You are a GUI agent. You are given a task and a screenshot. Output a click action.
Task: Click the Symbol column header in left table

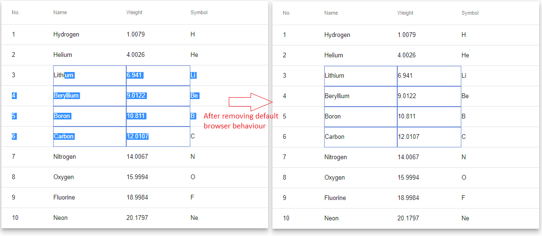199,12
